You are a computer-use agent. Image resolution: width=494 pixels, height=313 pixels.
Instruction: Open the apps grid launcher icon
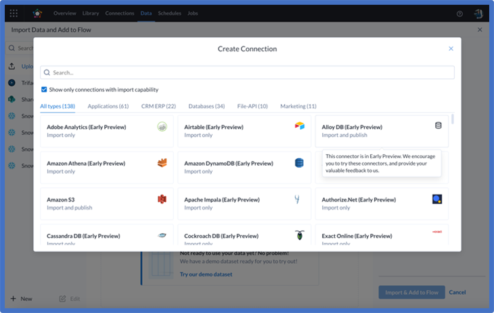(x=14, y=14)
